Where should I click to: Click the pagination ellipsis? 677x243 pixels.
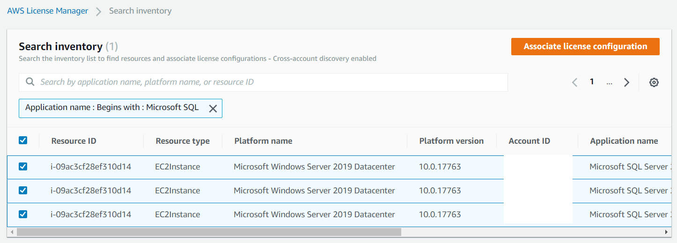609,82
